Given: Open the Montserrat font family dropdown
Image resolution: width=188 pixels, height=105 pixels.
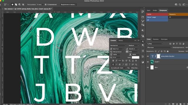Looking at the screenshot, I should pos(118,45).
